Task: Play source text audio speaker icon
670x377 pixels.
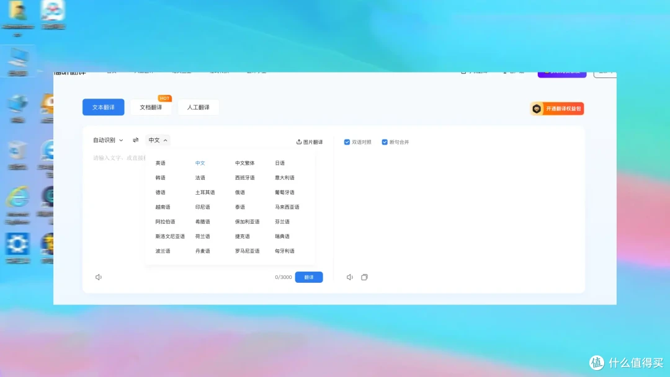Action: (98, 277)
